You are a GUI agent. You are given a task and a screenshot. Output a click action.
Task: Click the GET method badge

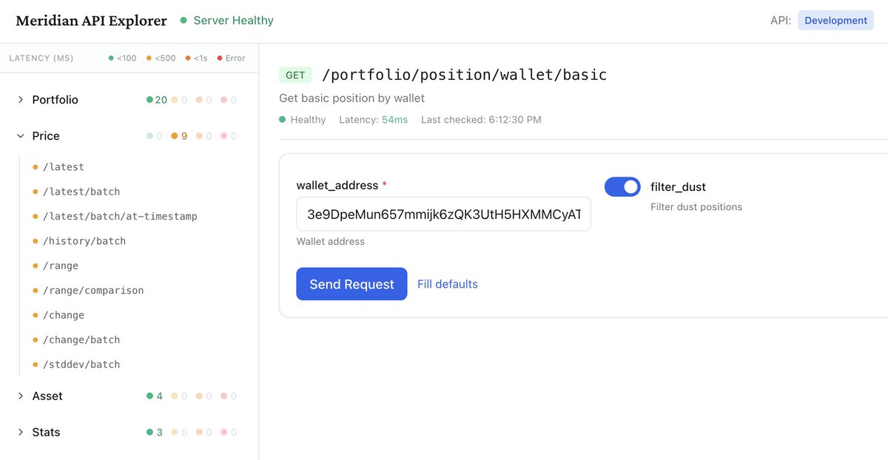295,75
